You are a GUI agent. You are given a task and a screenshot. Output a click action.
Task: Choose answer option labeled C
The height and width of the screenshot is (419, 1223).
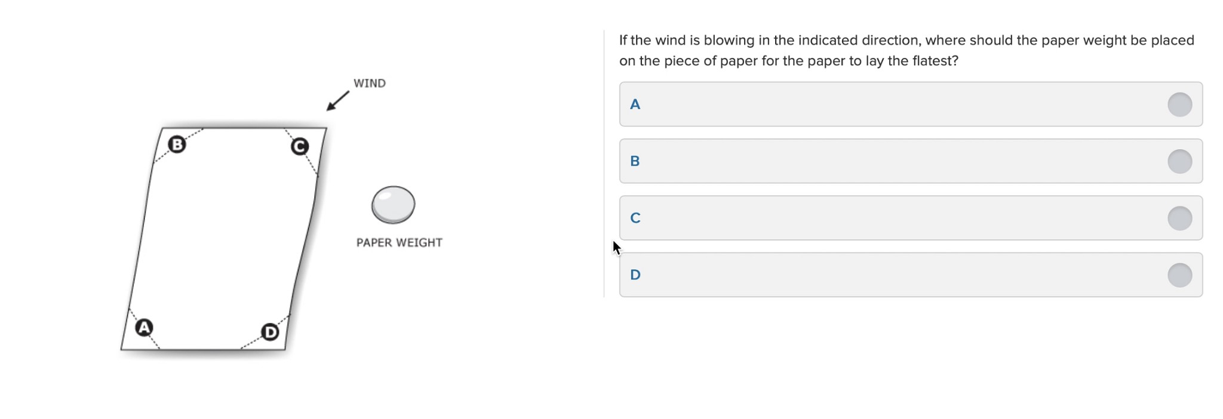tap(911, 218)
